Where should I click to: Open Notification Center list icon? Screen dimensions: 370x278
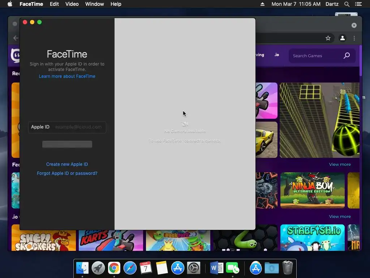pyautogui.click(x=358, y=4)
